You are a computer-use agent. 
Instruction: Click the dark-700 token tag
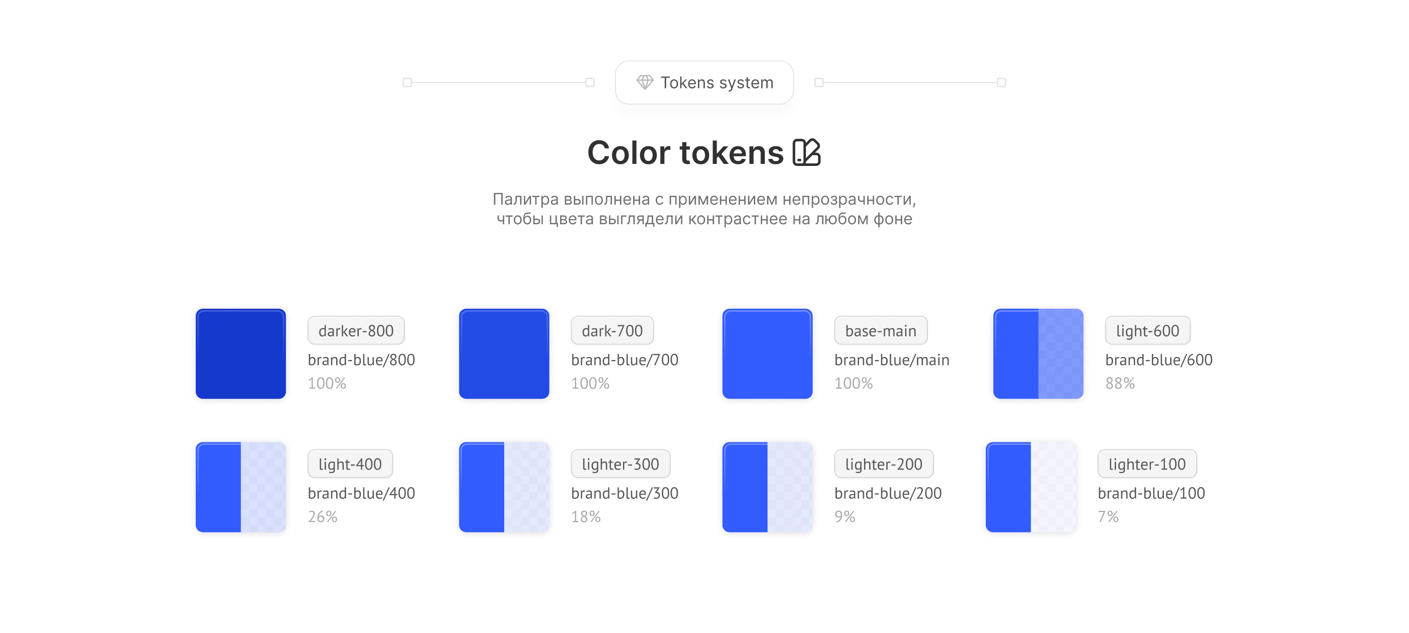(611, 331)
